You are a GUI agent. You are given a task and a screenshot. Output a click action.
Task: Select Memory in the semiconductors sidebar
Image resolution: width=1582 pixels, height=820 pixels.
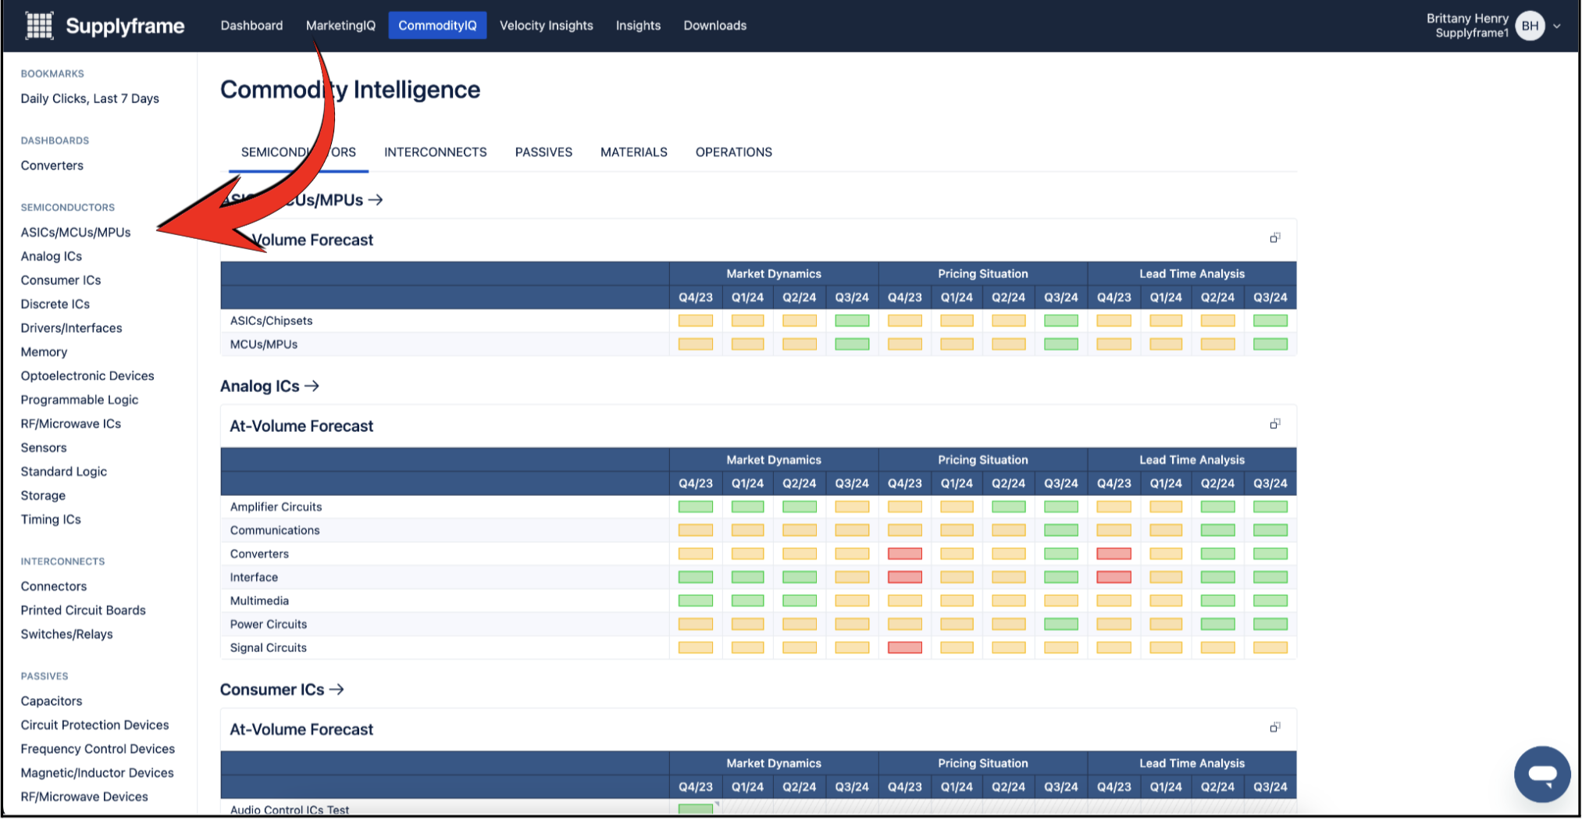tap(44, 352)
